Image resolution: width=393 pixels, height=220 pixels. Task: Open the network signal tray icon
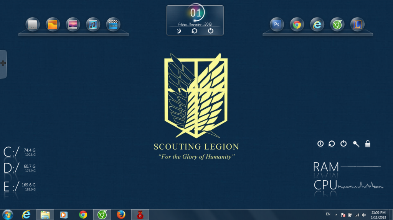(357, 215)
